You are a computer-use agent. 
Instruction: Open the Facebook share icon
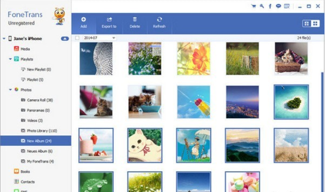pyautogui.click(x=270, y=6)
